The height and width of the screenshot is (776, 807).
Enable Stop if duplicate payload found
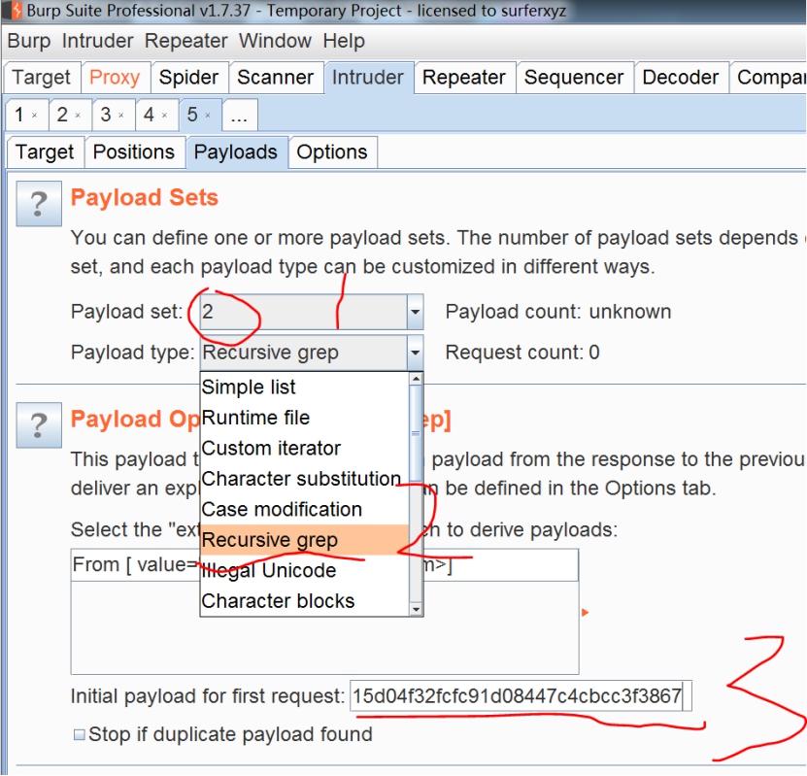point(79,734)
